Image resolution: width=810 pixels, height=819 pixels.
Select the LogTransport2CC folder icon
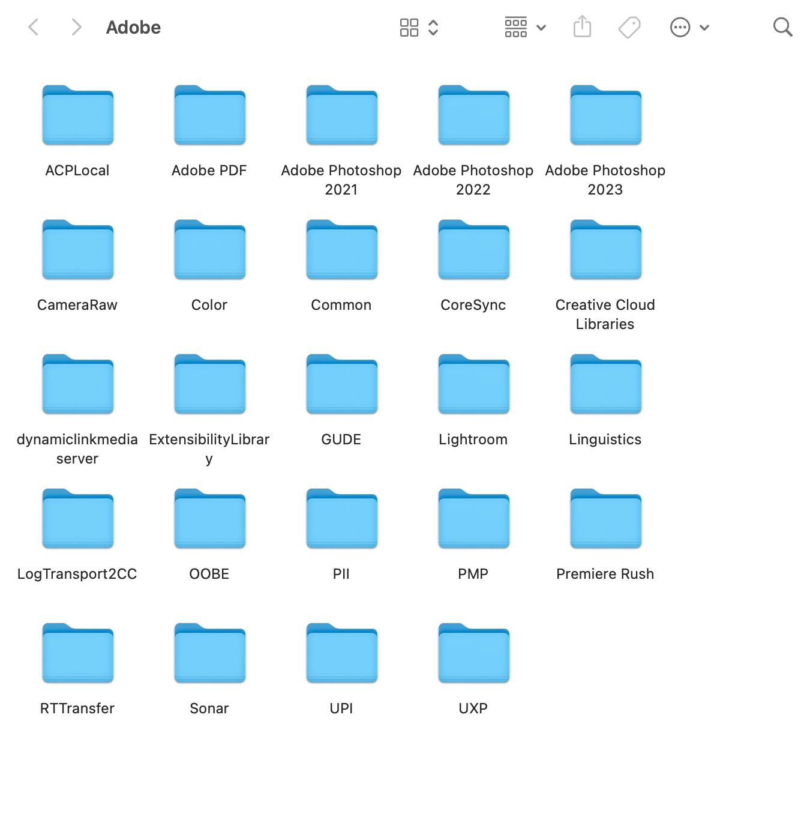[78, 519]
